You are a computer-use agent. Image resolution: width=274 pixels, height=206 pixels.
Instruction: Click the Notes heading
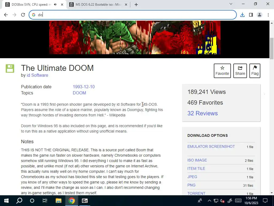pos(27,142)
